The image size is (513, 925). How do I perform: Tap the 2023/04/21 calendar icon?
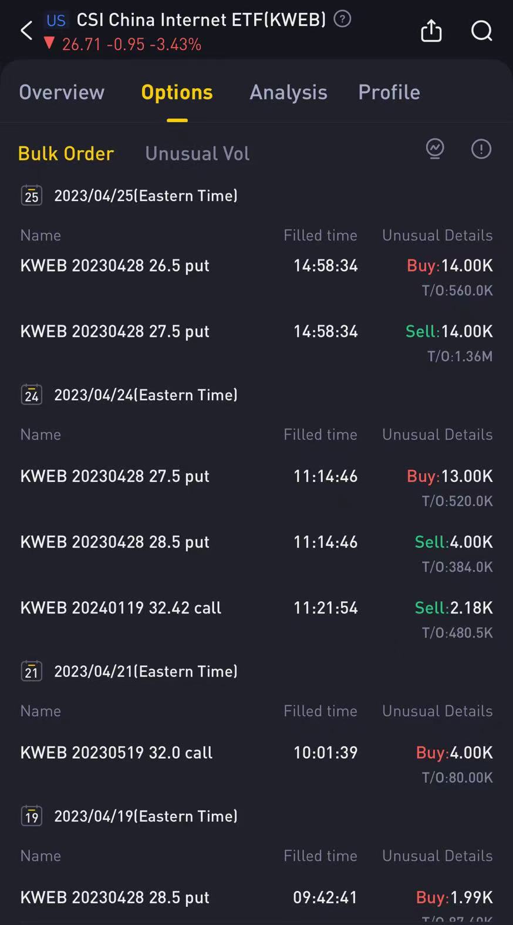point(32,671)
